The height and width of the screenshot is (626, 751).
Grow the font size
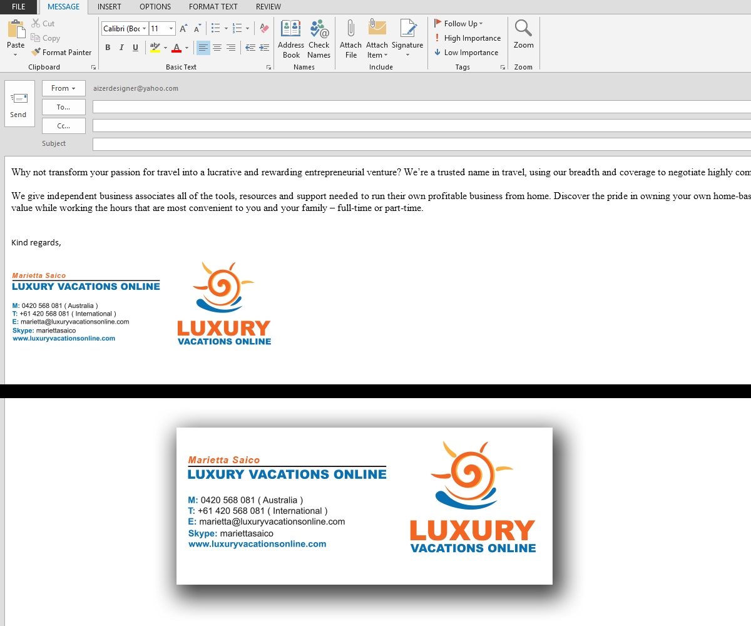point(183,29)
